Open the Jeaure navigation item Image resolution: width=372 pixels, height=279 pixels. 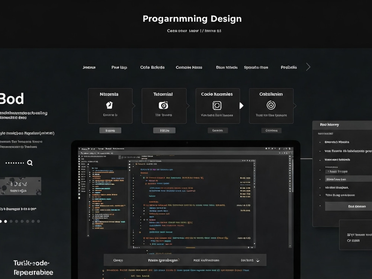[x=89, y=67]
